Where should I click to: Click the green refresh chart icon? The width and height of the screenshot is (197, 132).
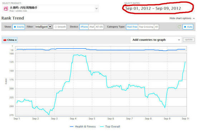[x=179, y=27]
